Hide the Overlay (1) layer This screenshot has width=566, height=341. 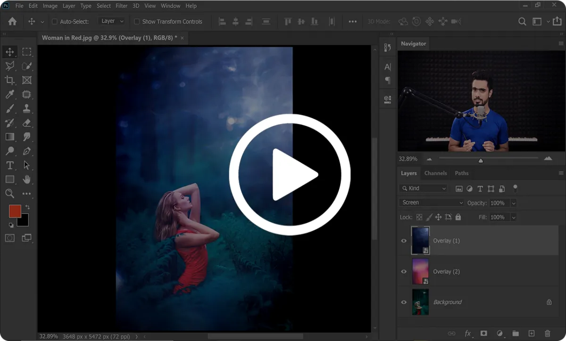(x=404, y=241)
